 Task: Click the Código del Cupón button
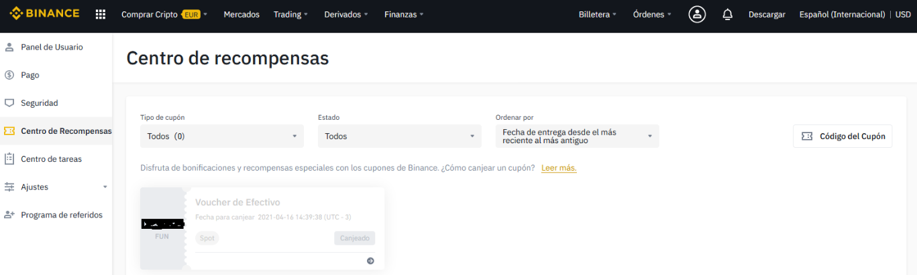coord(843,136)
